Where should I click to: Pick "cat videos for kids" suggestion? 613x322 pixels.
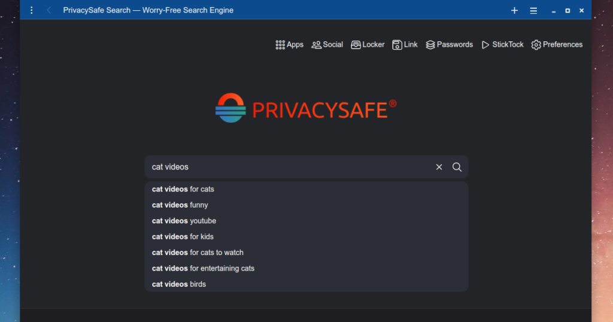click(183, 236)
